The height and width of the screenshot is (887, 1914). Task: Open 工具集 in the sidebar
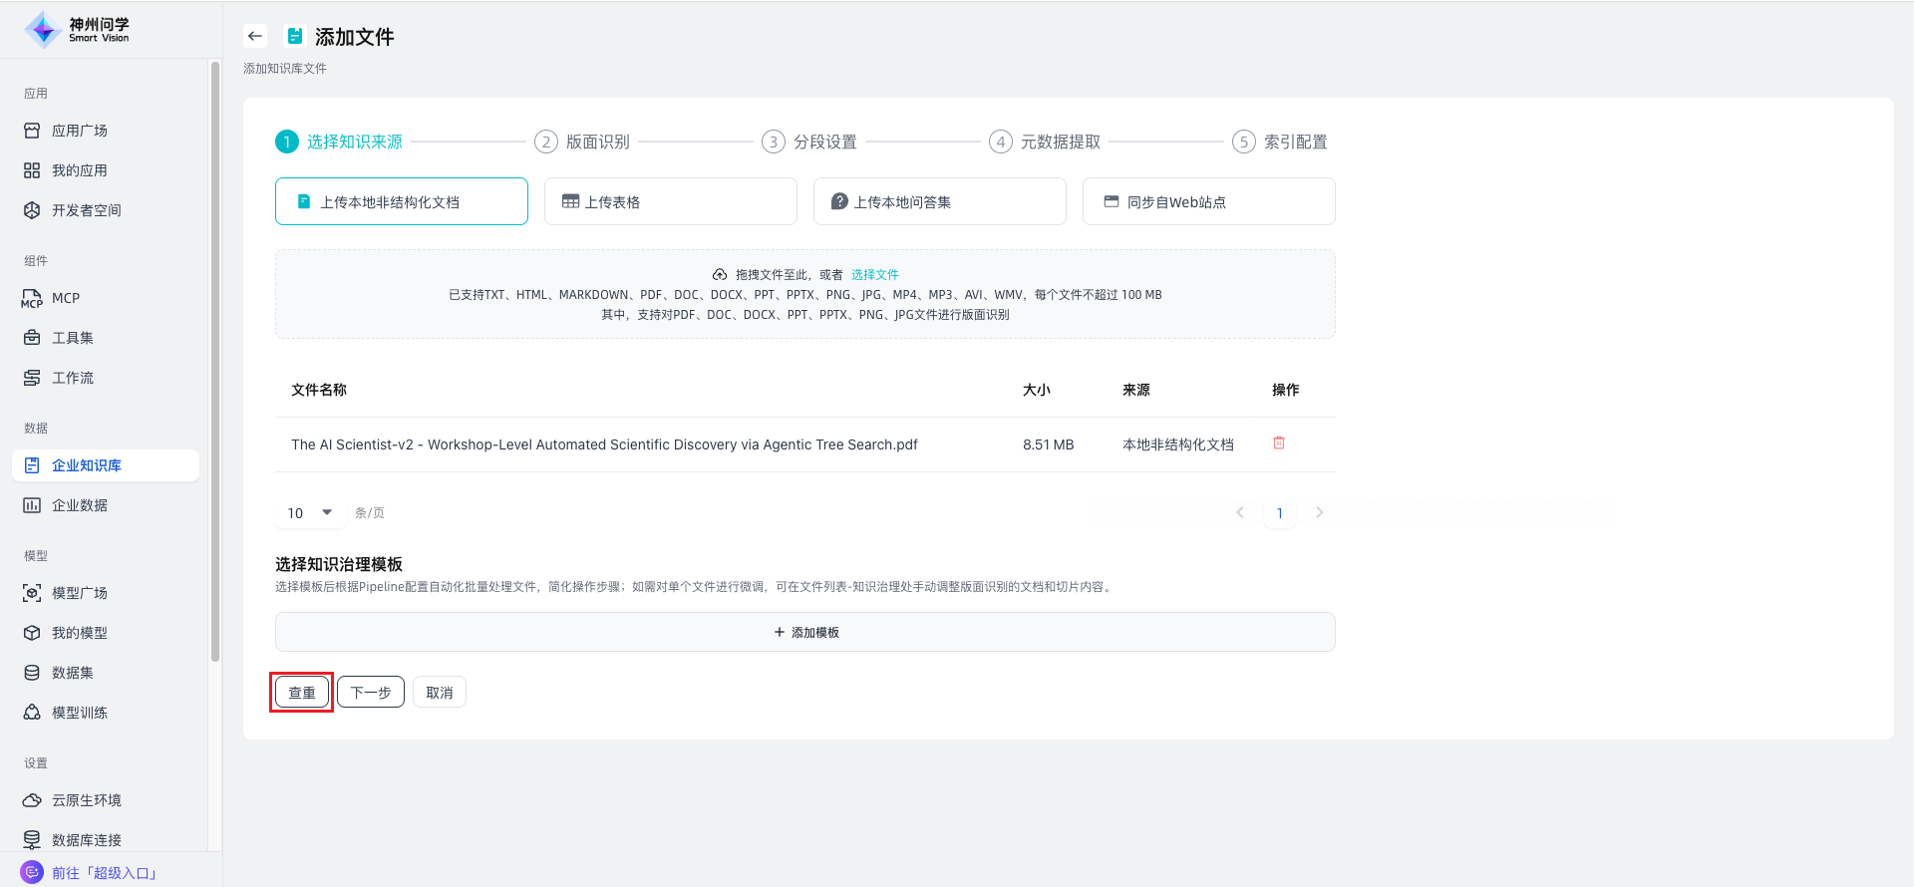(x=72, y=338)
